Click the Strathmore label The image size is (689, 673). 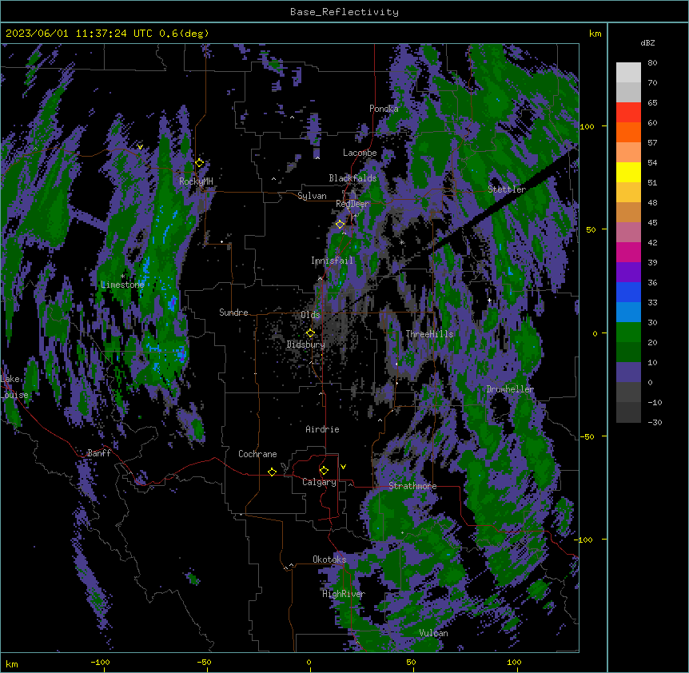pos(412,486)
